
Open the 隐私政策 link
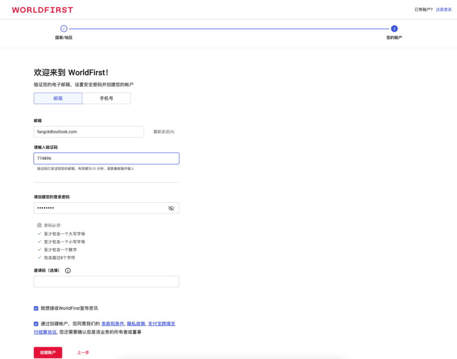(x=136, y=322)
